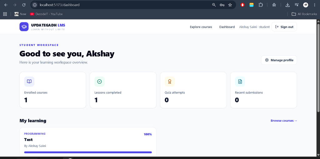
Task: Click the Quiz attempts award icon
Action: pyautogui.click(x=170, y=82)
